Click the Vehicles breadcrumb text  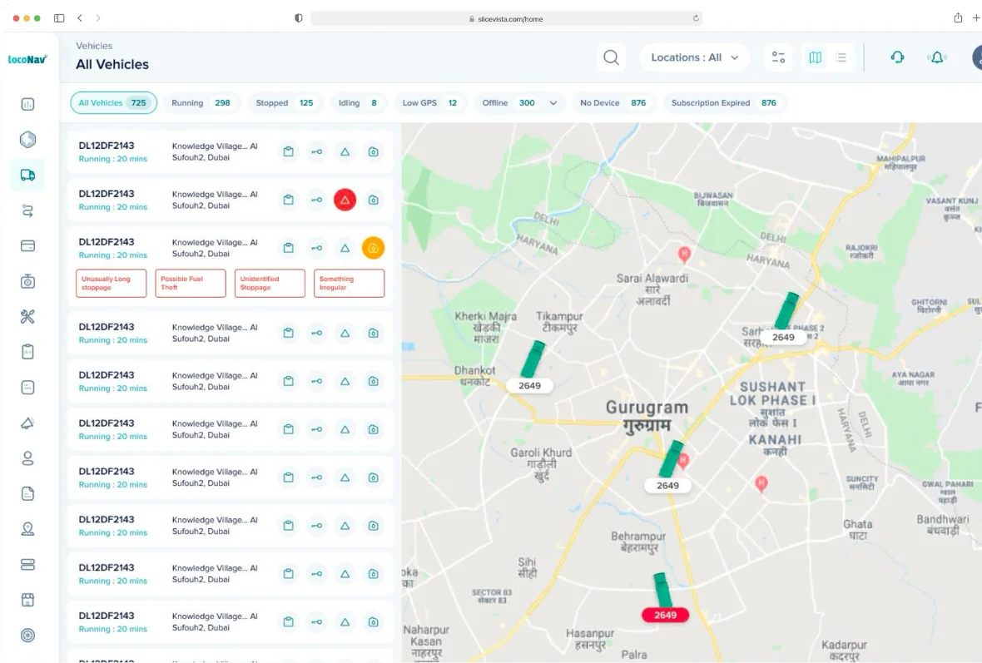94,46
